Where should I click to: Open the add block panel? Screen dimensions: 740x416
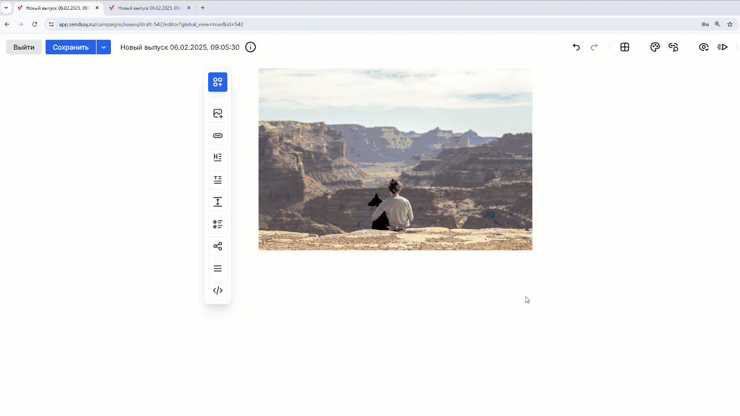click(x=218, y=82)
